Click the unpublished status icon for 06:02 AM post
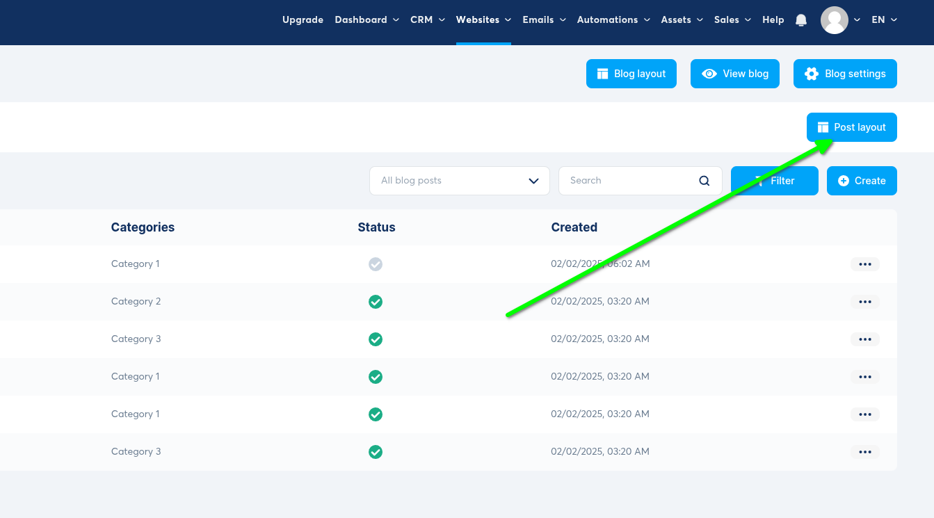The height and width of the screenshot is (518, 934). click(x=376, y=264)
